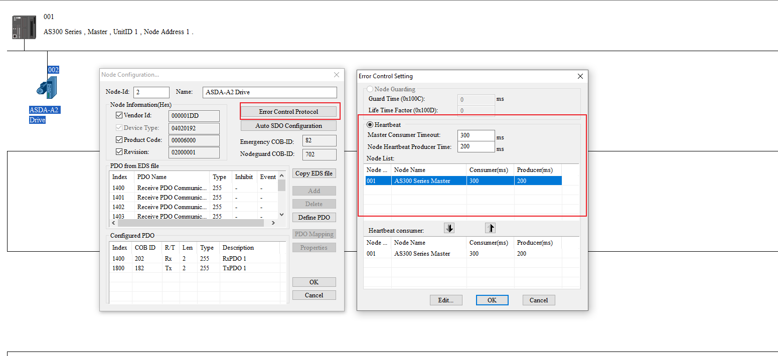
Task: Click Edit in Error Control Setting
Action: point(445,300)
